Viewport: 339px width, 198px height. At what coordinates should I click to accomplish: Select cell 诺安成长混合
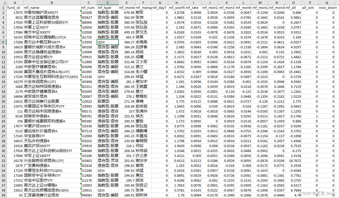[x=52, y=96]
